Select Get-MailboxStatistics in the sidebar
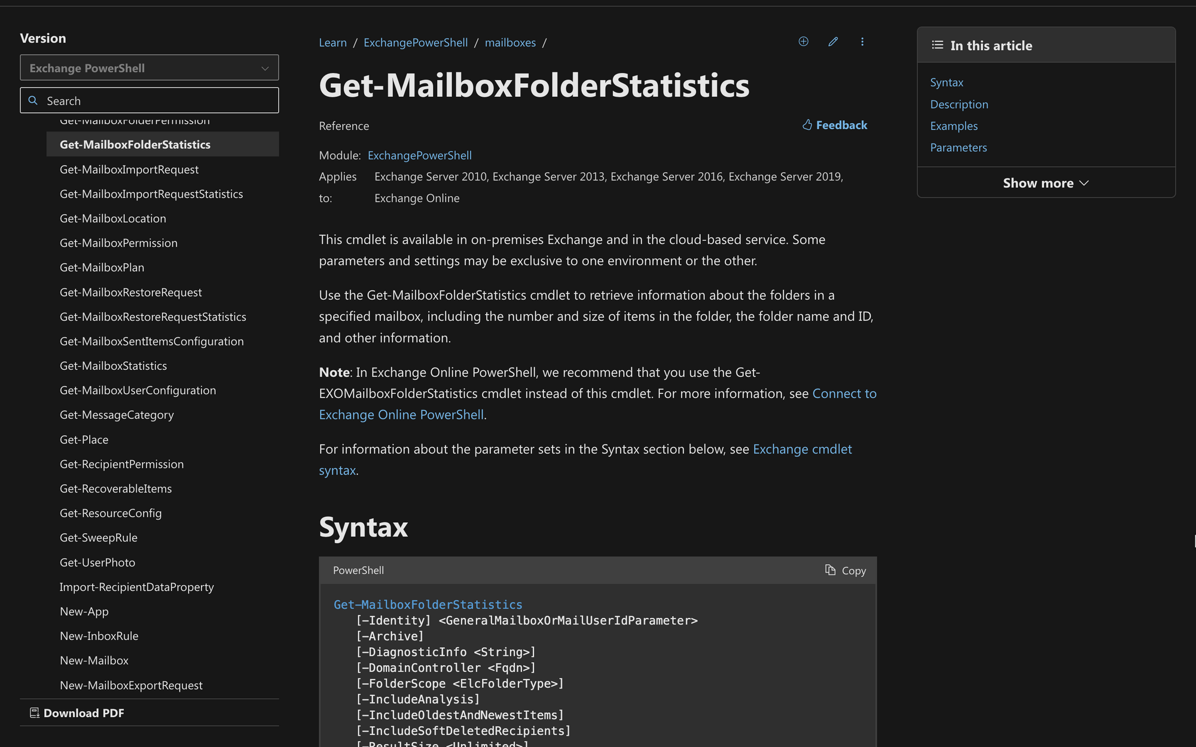 click(113, 365)
